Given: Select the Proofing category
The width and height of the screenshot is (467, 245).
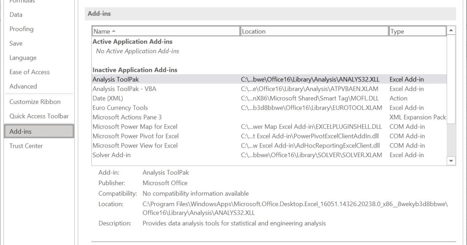Looking at the screenshot, I should pyautogui.click(x=21, y=29).
